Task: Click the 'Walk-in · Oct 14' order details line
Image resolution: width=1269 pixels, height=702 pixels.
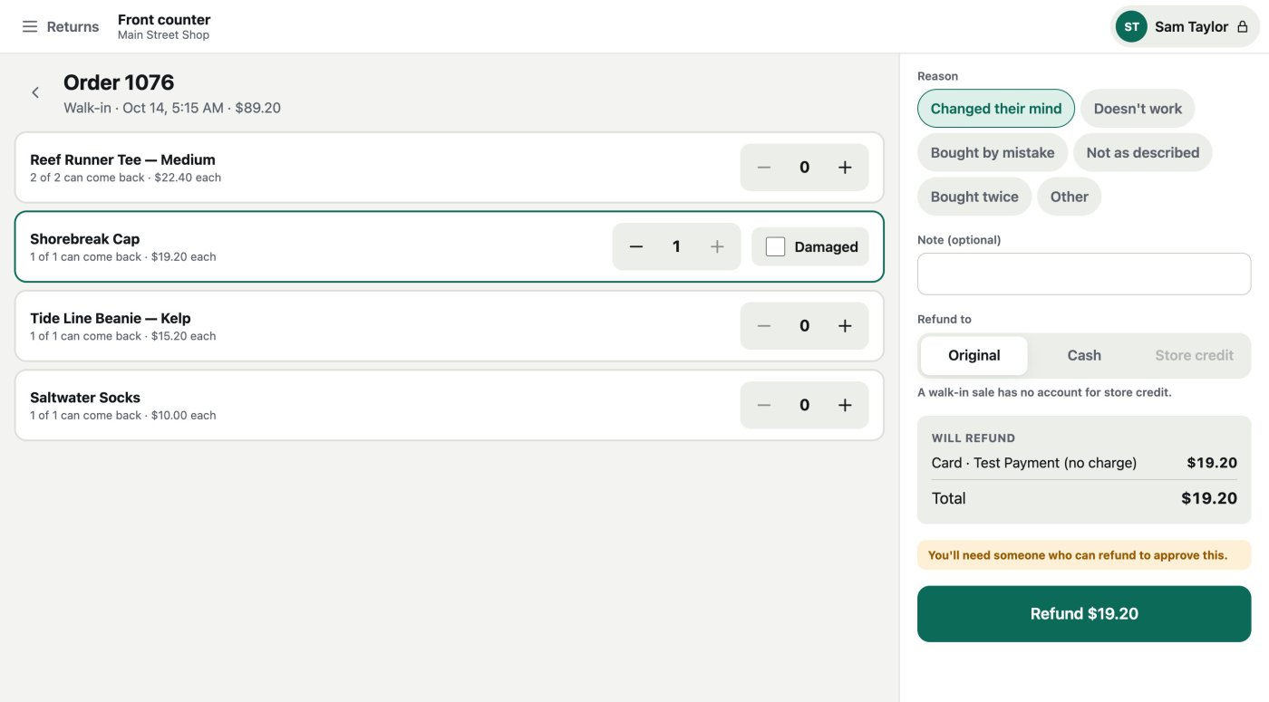Action: [172, 108]
